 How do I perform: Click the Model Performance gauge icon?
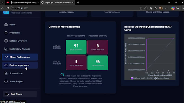(x=6, y=57)
